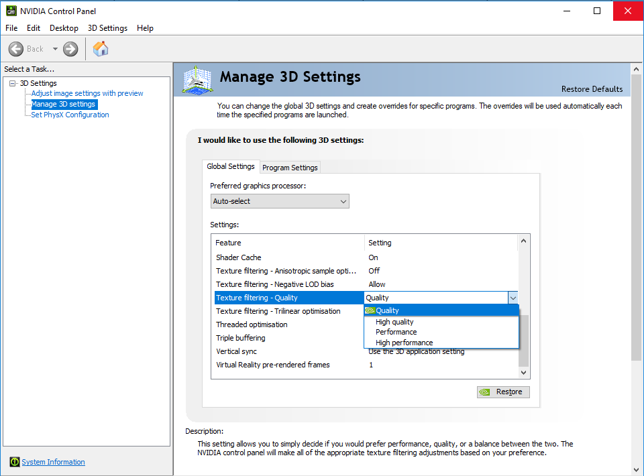Click the Forward arrow icon
This screenshot has height=476, width=644.
pyautogui.click(x=70, y=49)
